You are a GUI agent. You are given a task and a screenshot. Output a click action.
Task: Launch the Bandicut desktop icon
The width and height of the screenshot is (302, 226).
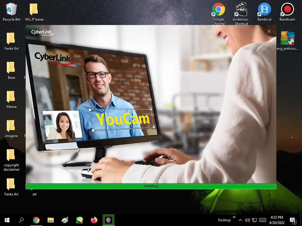pyautogui.click(x=264, y=12)
